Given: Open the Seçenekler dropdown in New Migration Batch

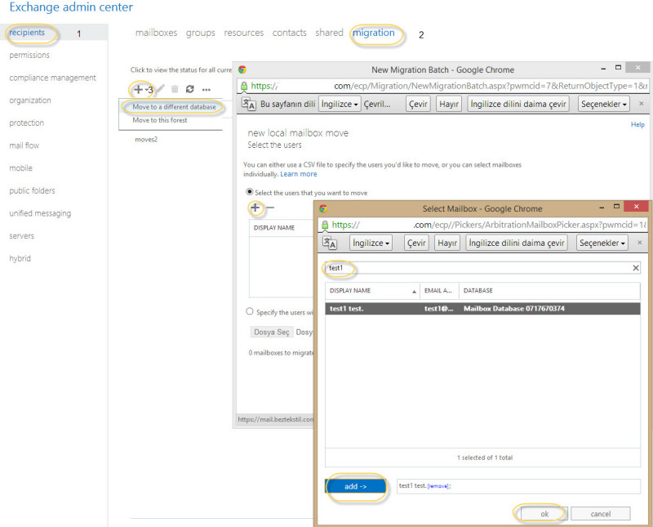Looking at the screenshot, I should (x=604, y=104).
